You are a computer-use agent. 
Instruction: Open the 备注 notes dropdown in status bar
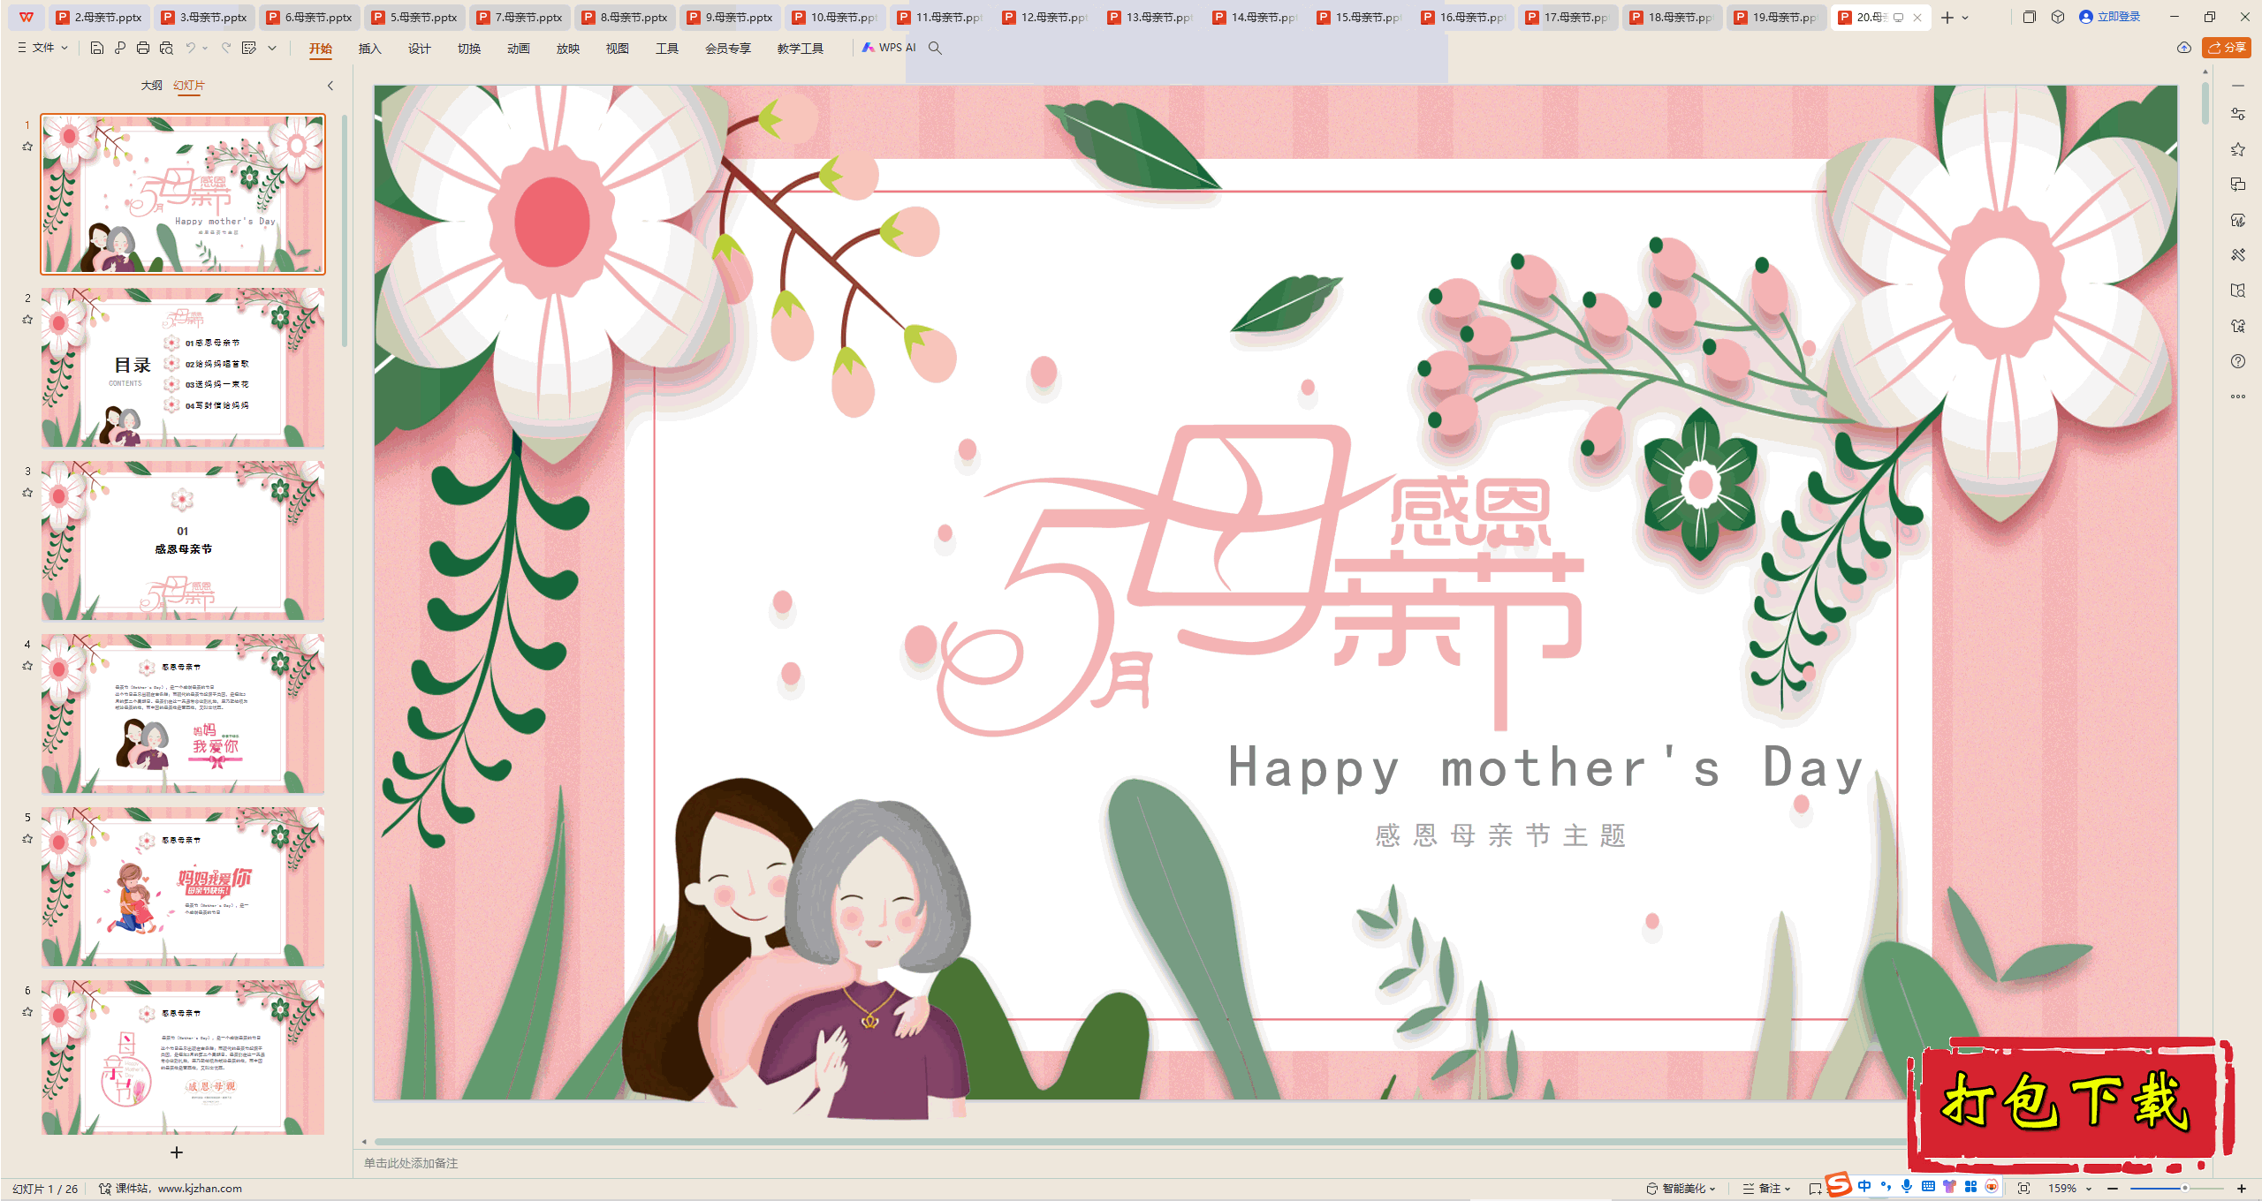pyautogui.click(x=1767, y=1189)
